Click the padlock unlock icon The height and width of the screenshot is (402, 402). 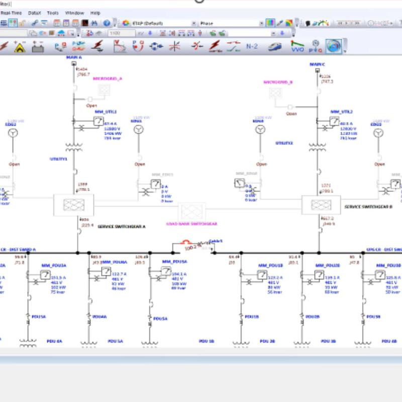22,23
